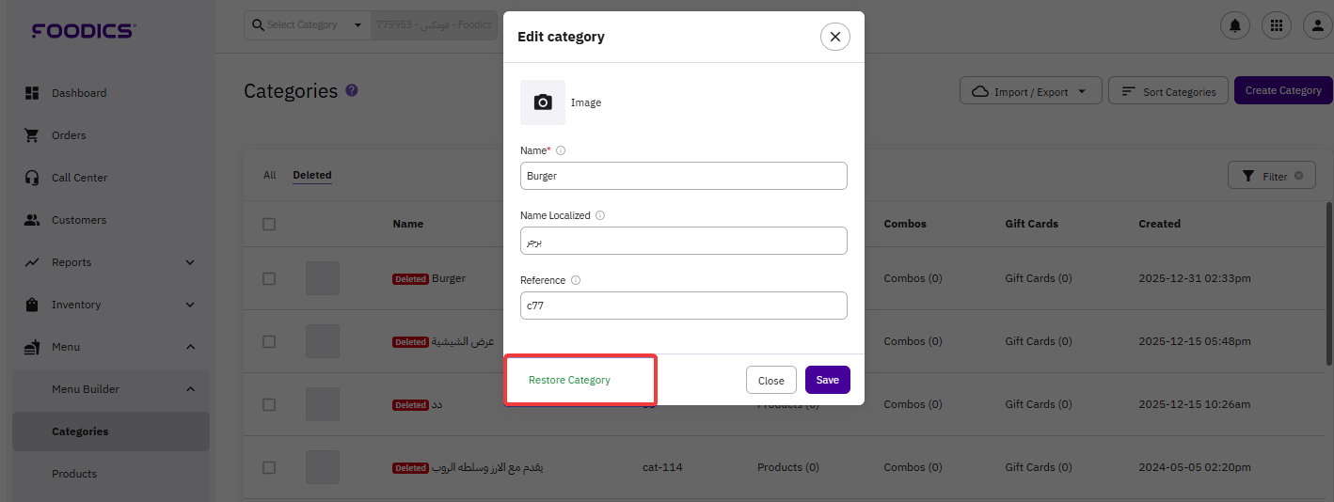The image size is (1334, 502).
Task: Expand the Import / Export dropdown
Action: tap(1030, 91)
